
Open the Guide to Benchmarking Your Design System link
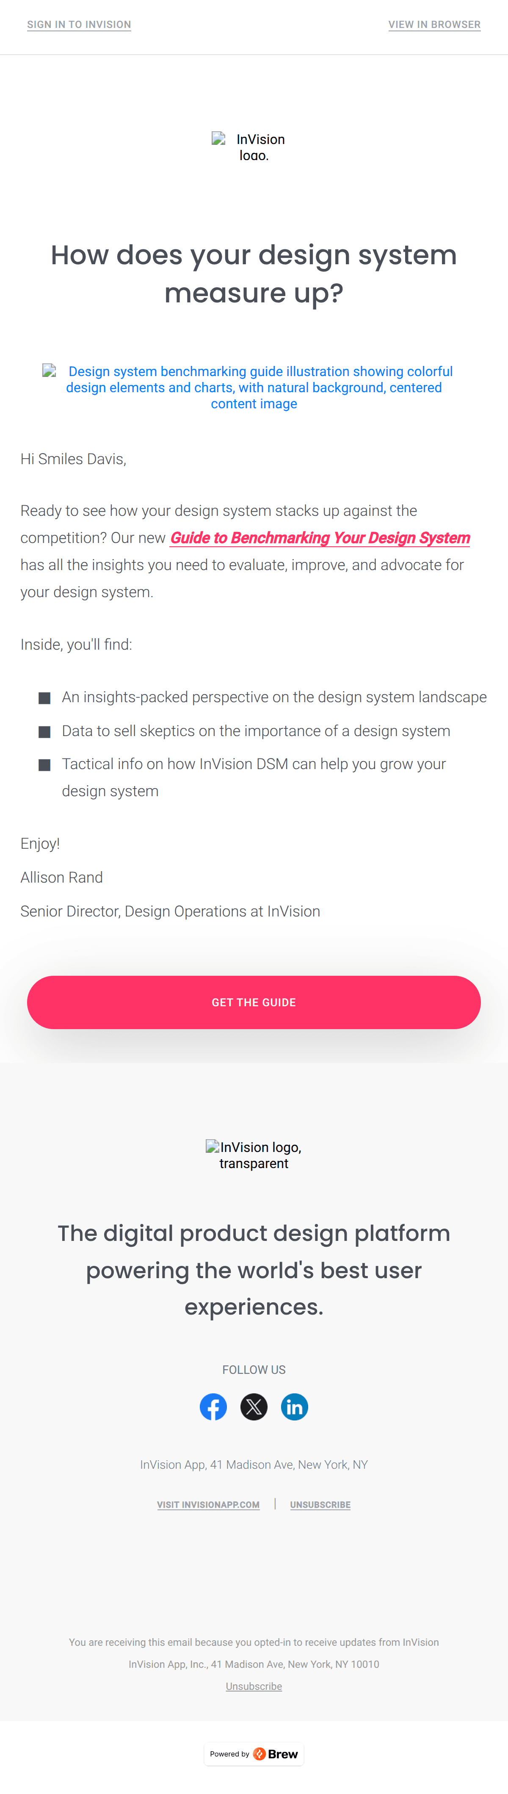click(x=320, y=537)
